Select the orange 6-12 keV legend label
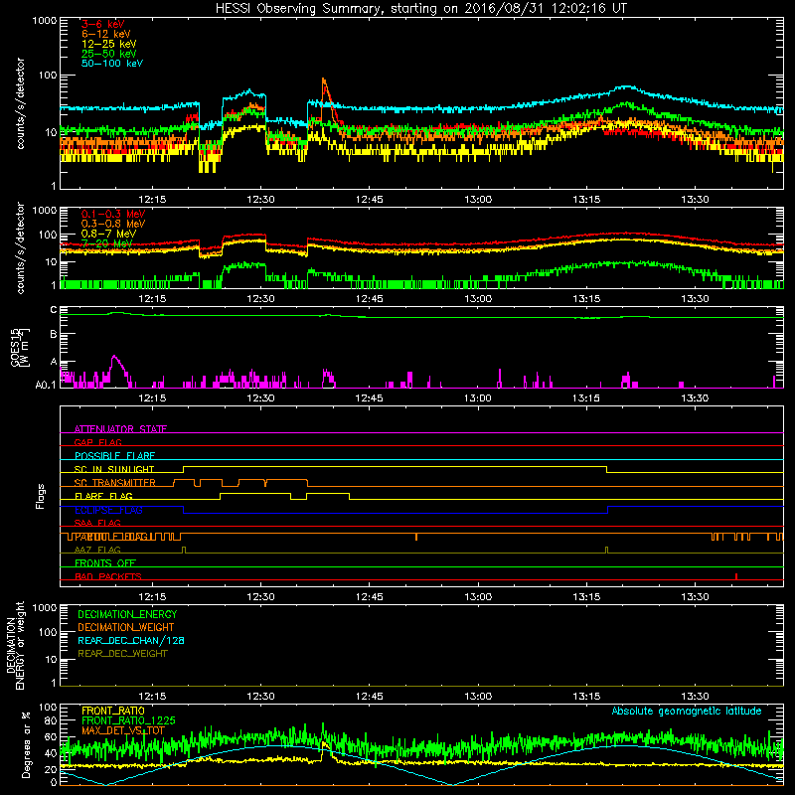Image resolution: width=795 pixels, height=795 pixels. pyautogui.click(x=105, y=34)
